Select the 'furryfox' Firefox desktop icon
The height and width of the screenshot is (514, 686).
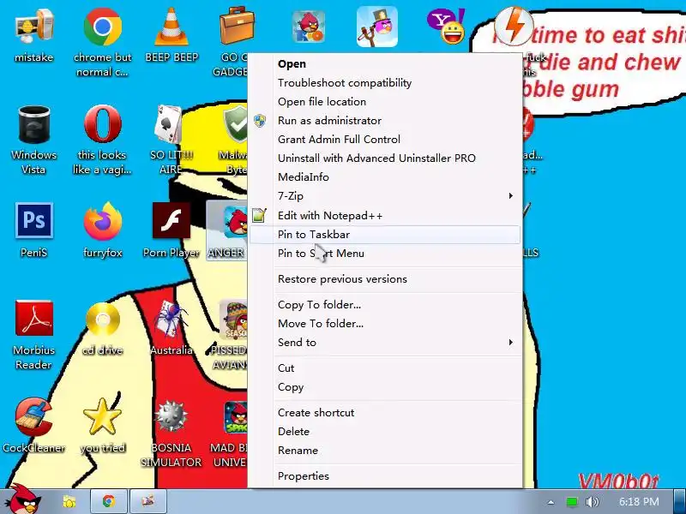point(103,222)
